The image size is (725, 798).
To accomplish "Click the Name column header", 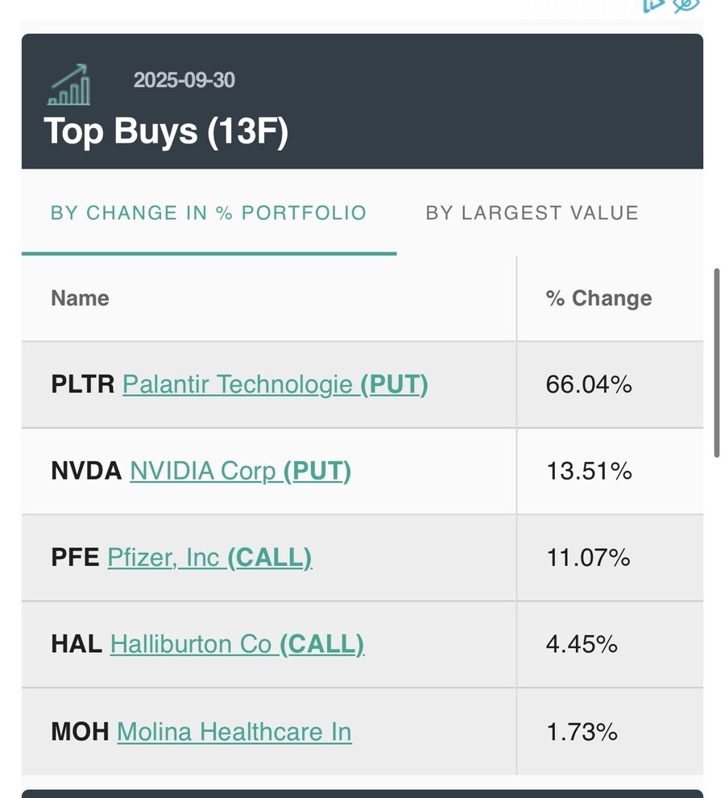I will [80, 298].
